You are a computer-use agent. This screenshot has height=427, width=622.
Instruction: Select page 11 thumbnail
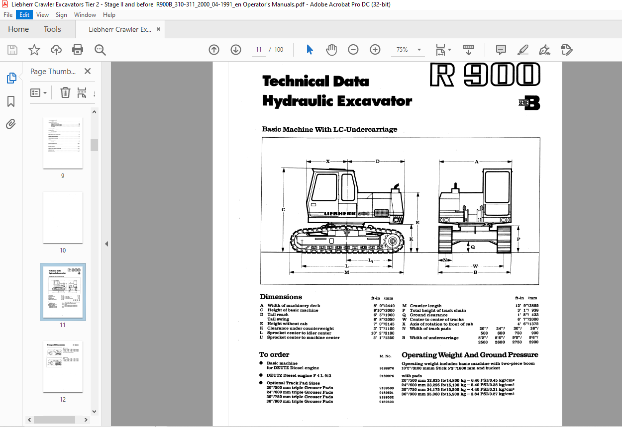[x=63, y=292]
